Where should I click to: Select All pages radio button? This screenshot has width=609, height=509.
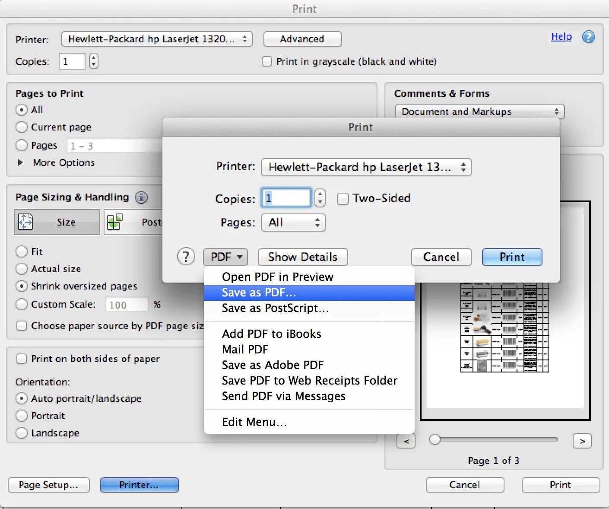(x=21, y=110)
